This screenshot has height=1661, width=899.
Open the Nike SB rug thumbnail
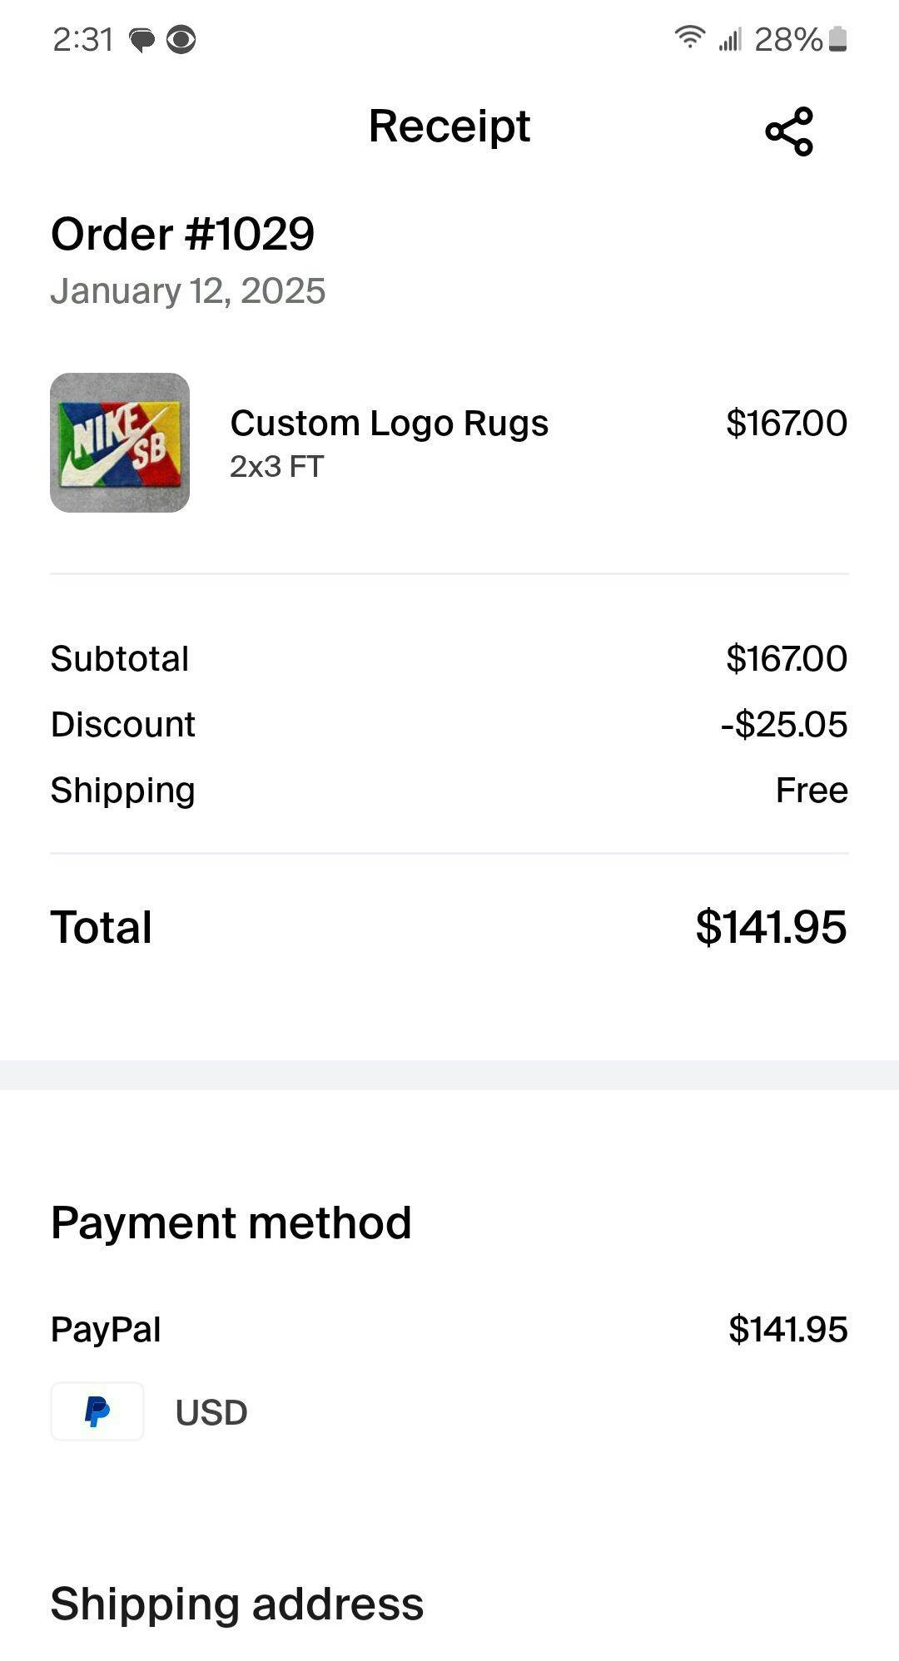pyautogui.click(x=120, y=443)
